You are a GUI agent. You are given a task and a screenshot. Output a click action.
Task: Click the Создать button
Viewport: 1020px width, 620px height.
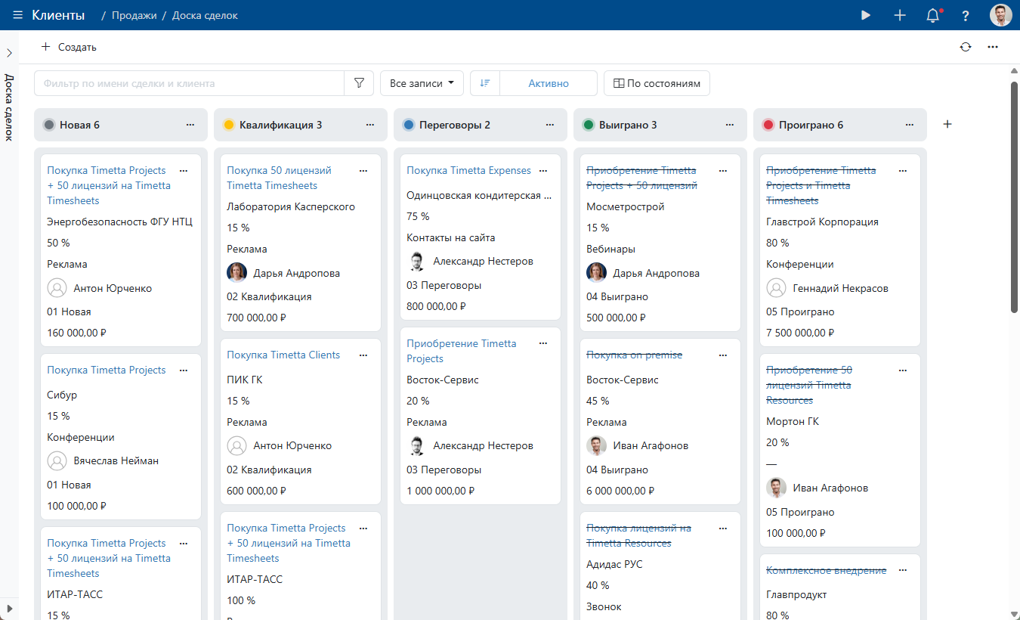[x=69, y=47]
